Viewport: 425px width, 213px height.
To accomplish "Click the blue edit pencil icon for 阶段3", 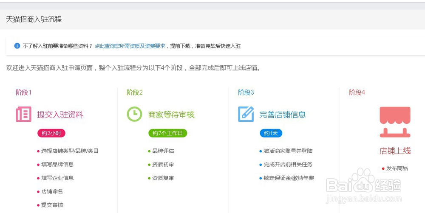I will tap(246, 114).
